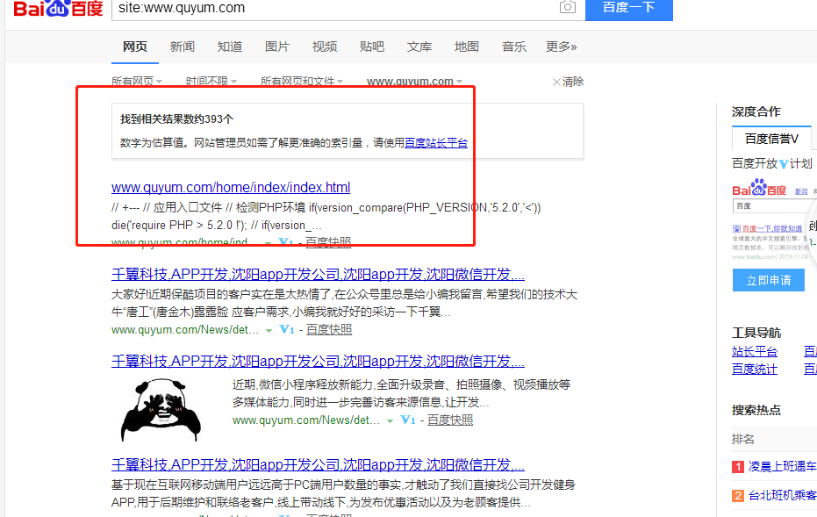Open hot search 台北班机乘客
Screen dimensions: 817x517
coord(782,496)
